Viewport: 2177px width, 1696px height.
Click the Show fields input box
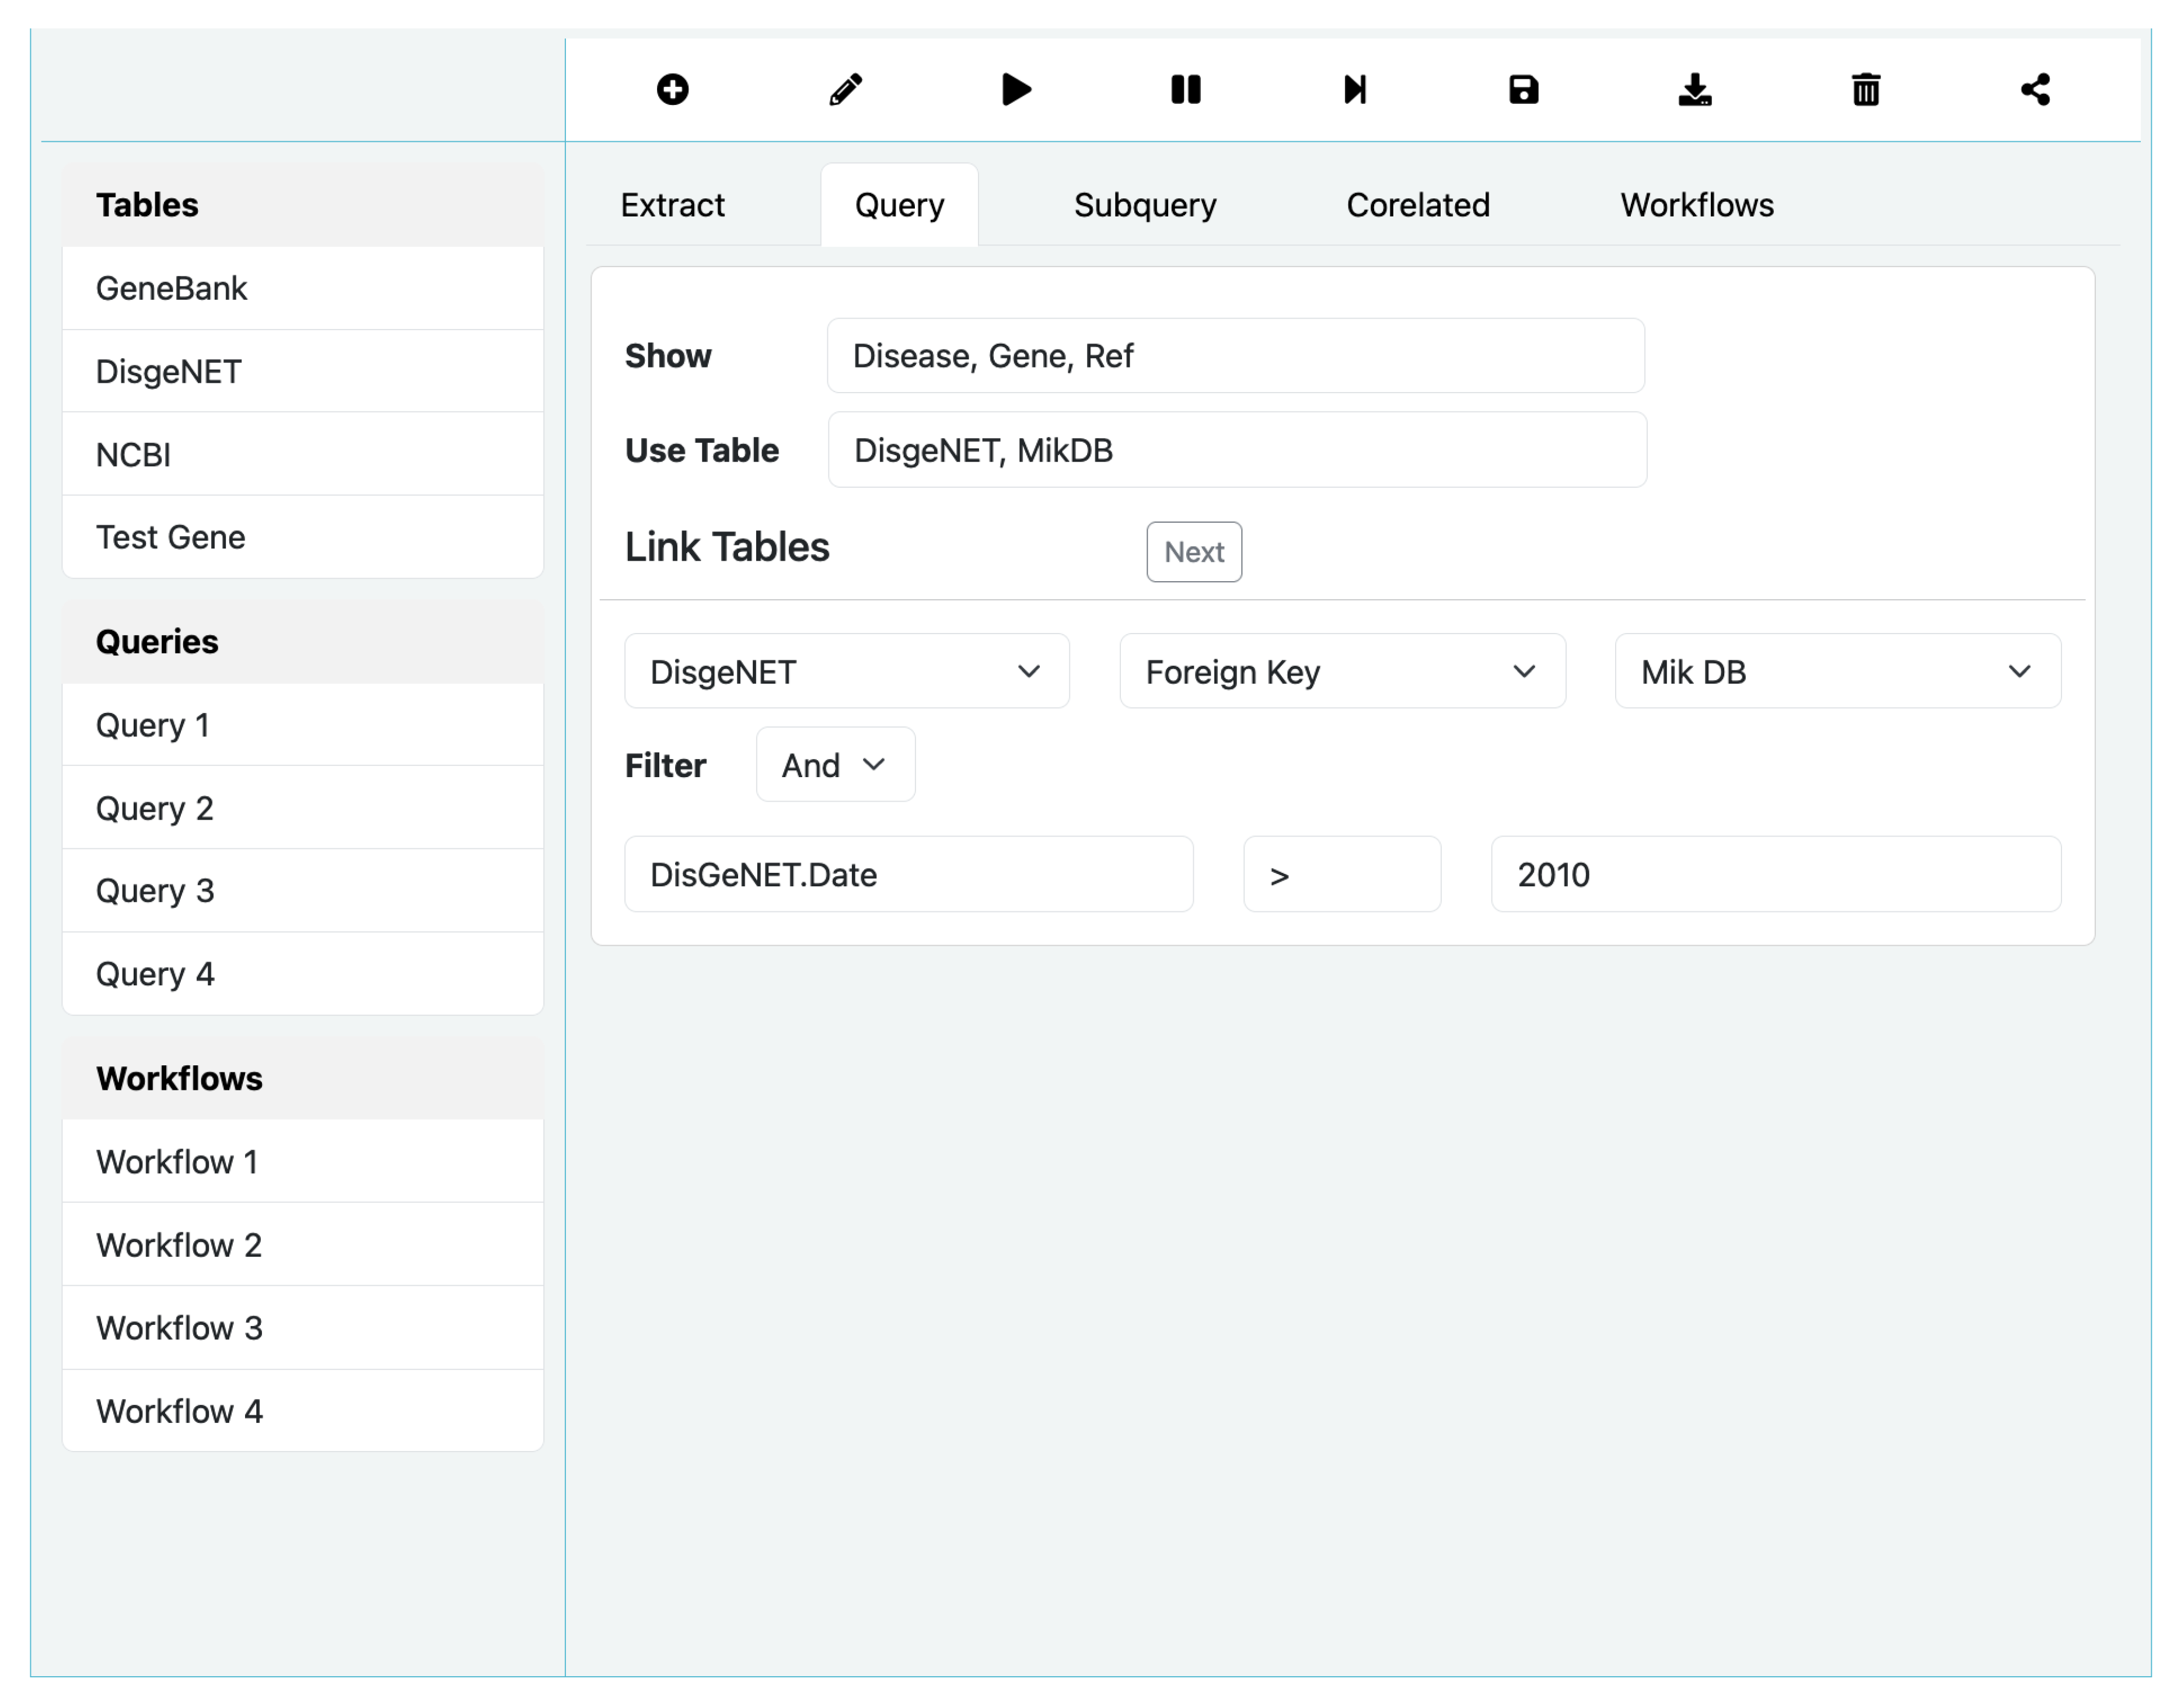[1235, 356]
